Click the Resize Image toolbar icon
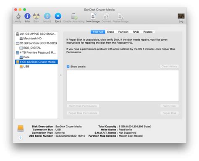This screenshot has width=199, height=161. [120, 16]
